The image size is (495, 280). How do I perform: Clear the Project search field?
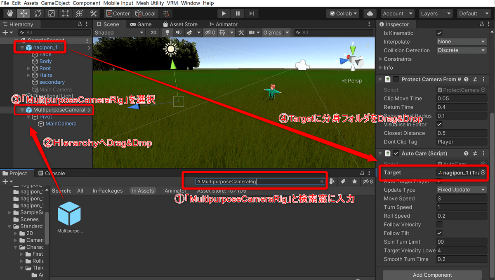pyautogui.click(x=322, y=181)
